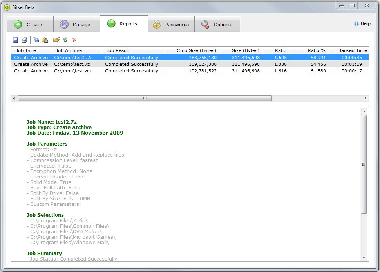The image size is (380, 272).
Task: Click the Job Date: Friday, 13 November 2009 line
Action: [x=75, y=133]
